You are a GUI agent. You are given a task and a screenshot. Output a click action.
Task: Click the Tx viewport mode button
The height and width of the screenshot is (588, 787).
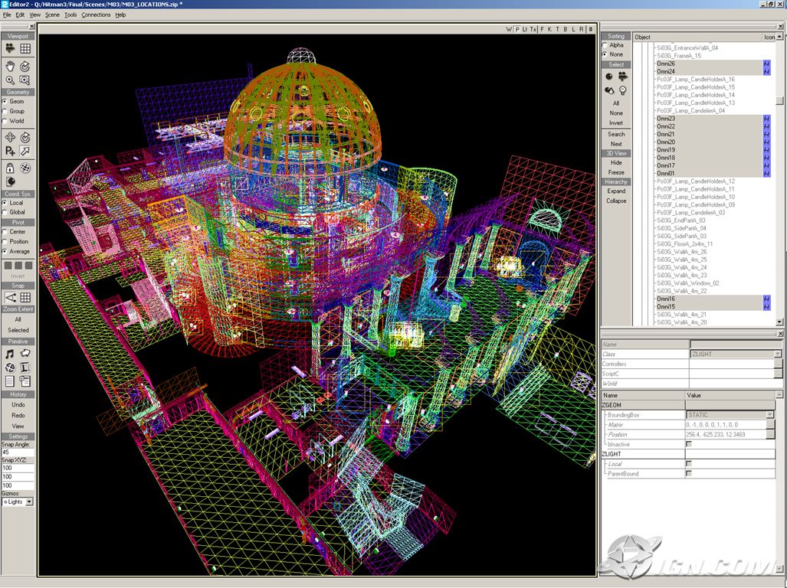pyautogui.click(x=533, y=29)
